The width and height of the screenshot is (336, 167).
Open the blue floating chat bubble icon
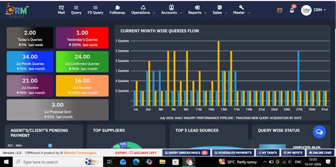[x=319, y=132]
